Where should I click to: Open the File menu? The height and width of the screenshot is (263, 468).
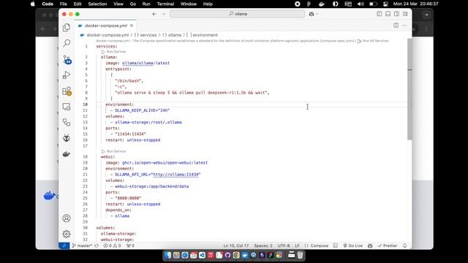point(64,4)
